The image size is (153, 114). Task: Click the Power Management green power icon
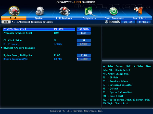113,11
